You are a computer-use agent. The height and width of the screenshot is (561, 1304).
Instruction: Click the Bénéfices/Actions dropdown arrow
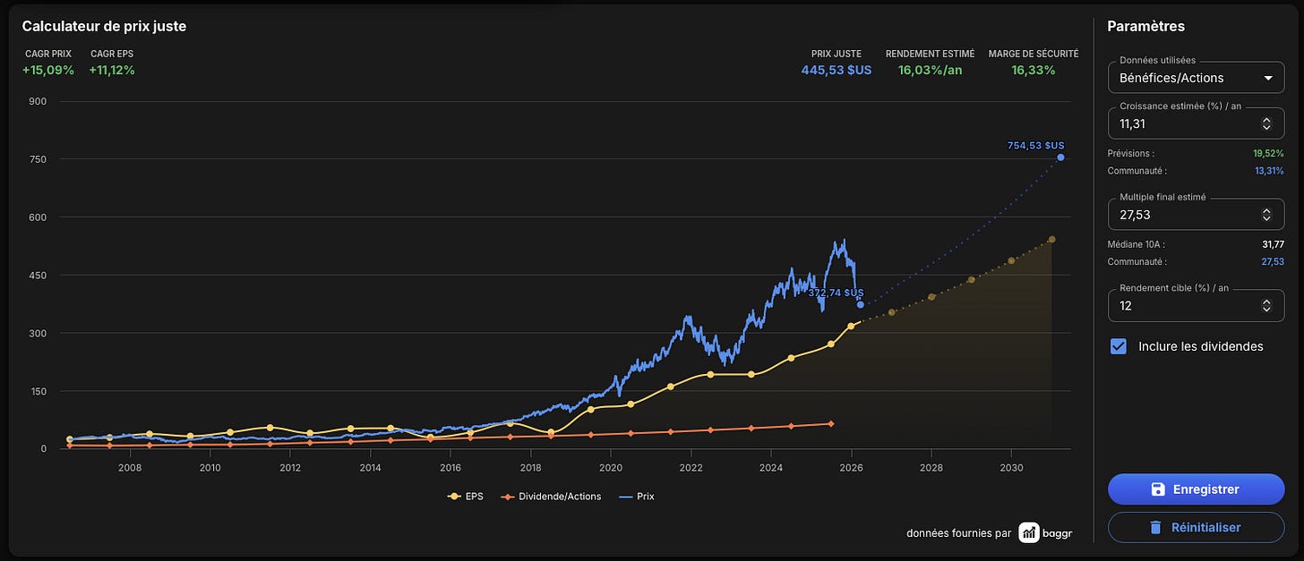pos(1267,78)
